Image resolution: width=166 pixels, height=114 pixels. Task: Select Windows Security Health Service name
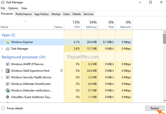click(x=31, y=77)
